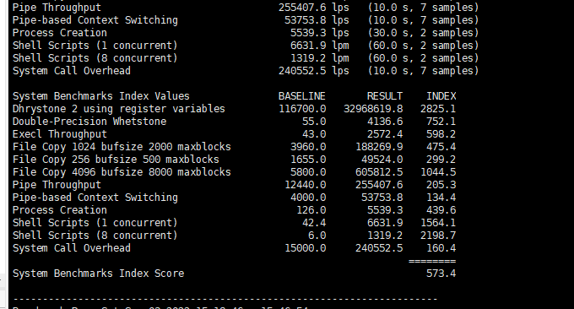Click the Dhrystone result 32968619.8

coord(373,109)
